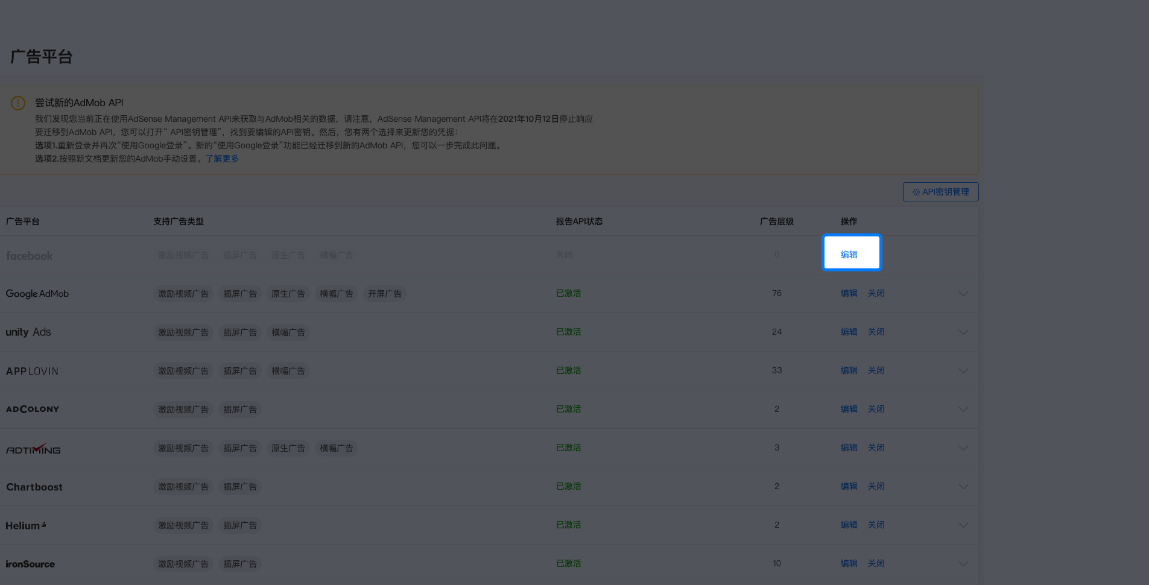Click 关闭 on the unity Ads row

point(876,332)
